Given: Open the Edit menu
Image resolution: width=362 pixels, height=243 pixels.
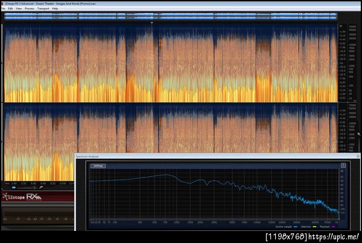Looking at the screenshot, I should tap(10, 8).
